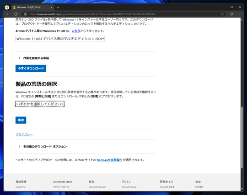Close the Windows 11 download tab

coord(51,7)
